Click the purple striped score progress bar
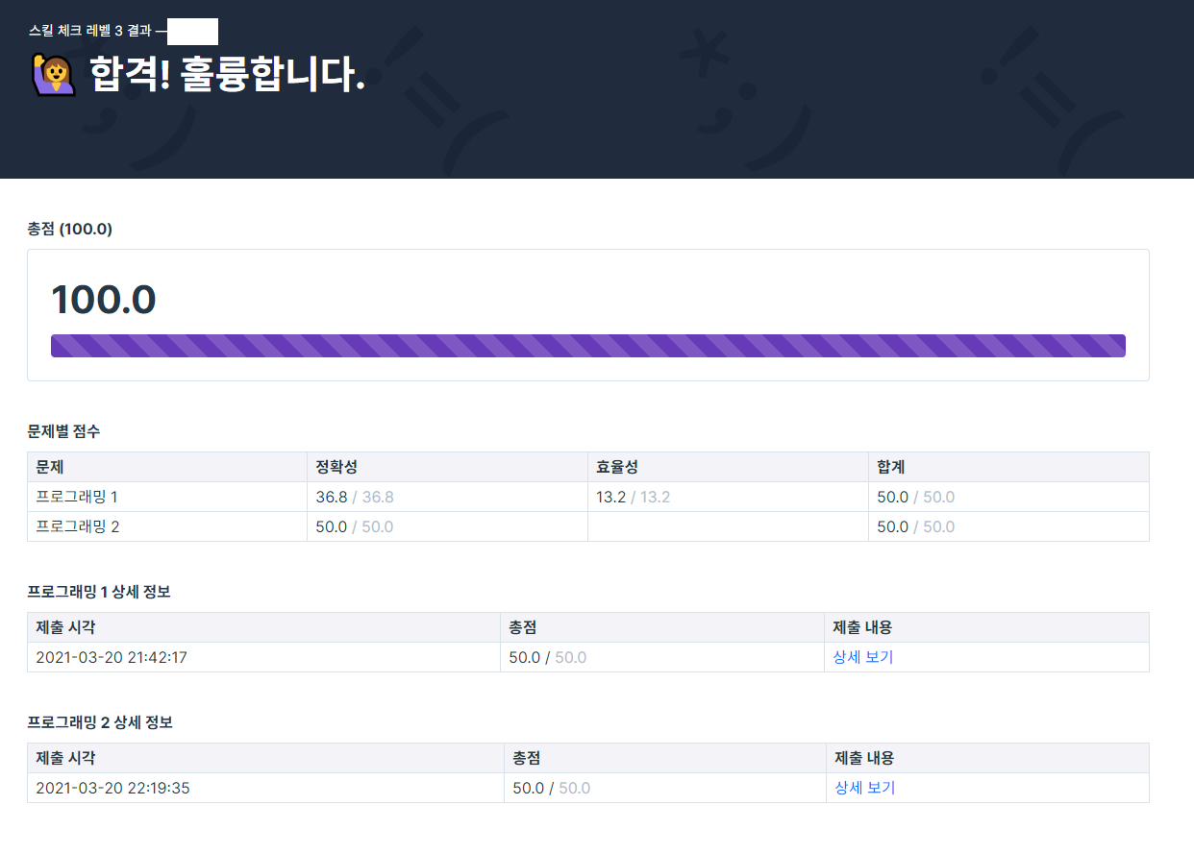Screen dimensions: 1194x854 pyautogui.click(x=587, y=346)
